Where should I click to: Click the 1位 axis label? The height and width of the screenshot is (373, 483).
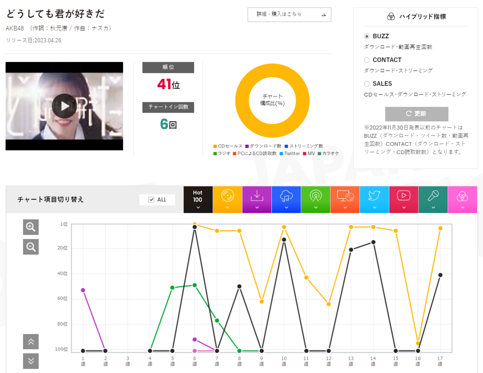tap(64, 224)
